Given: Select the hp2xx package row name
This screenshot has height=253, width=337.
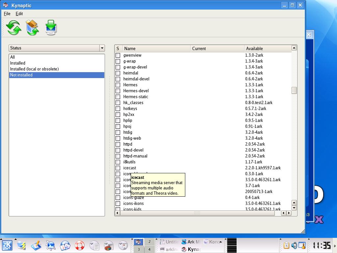Looking at the screenshot, I should point(129,115).
